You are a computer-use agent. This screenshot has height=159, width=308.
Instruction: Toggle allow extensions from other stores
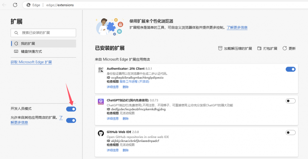71,120
